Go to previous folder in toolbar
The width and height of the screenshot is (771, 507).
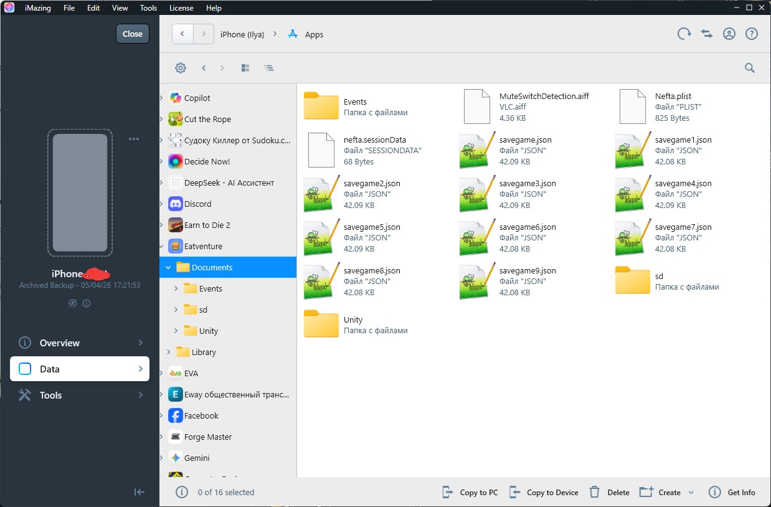coord(204,68)
